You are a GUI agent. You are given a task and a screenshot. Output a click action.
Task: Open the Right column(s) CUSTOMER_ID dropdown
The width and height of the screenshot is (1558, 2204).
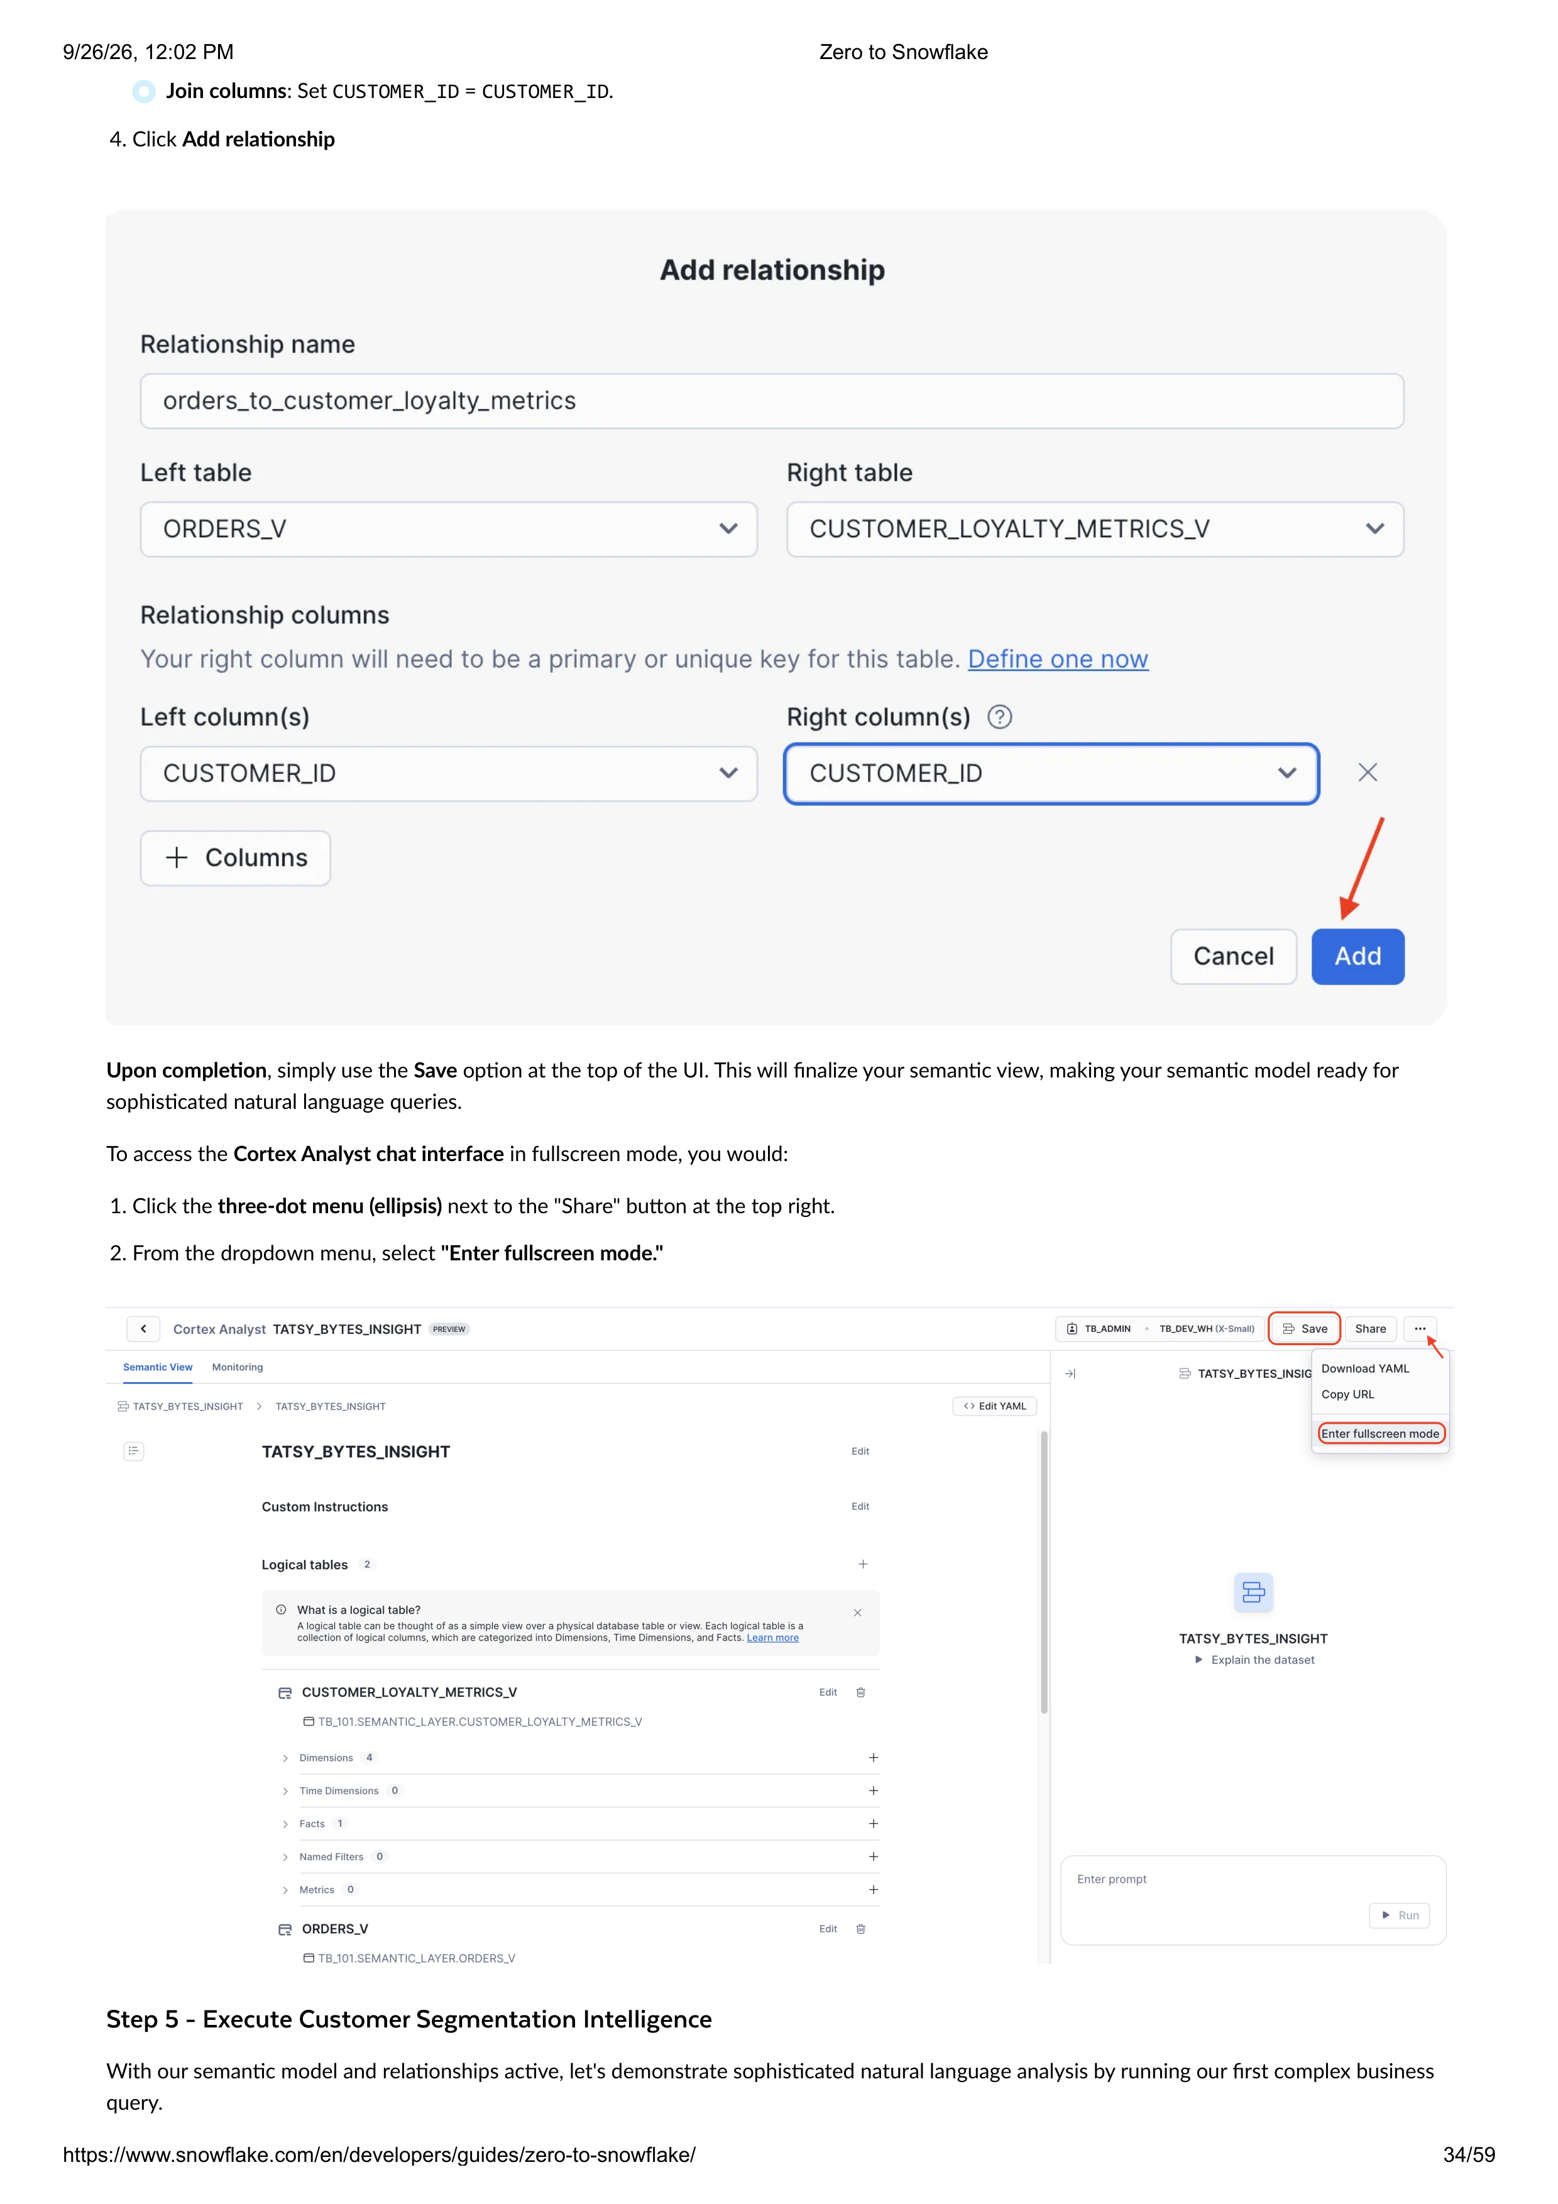coord(1051,773)
